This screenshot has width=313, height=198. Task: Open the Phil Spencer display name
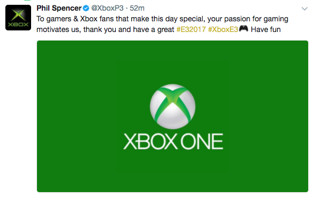pyautogui.click(x=59, y=8)
